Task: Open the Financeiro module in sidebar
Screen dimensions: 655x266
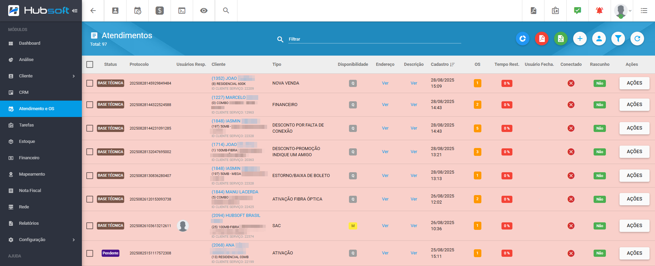Action: pyautogui.click(x=29, y=158)
